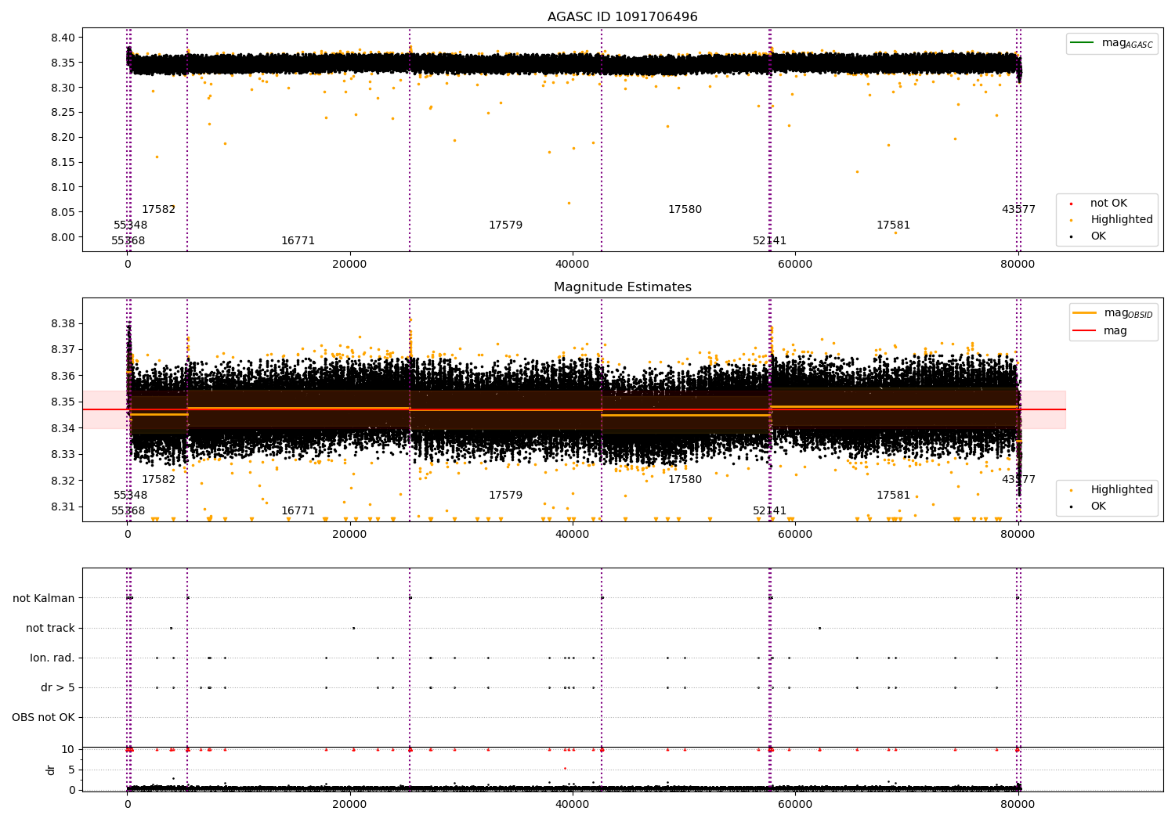Click the rotated "dr" y-axis label
Image resolution: width=1175 pixels, height=822 pixels.
click(x=51, y=770)
